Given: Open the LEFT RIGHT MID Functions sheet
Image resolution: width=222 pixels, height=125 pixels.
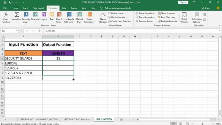Looking at the screenshot, I should pyautogui.click(x=77, y=119).
